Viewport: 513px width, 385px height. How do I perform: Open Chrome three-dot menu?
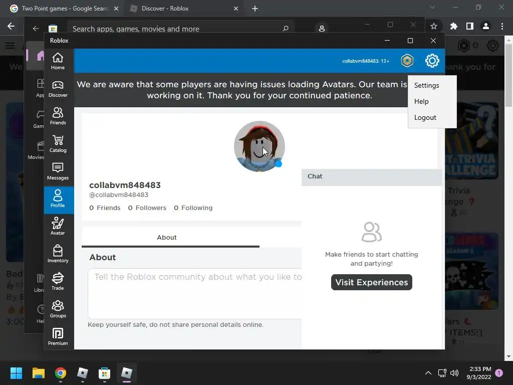click(502, 26)
